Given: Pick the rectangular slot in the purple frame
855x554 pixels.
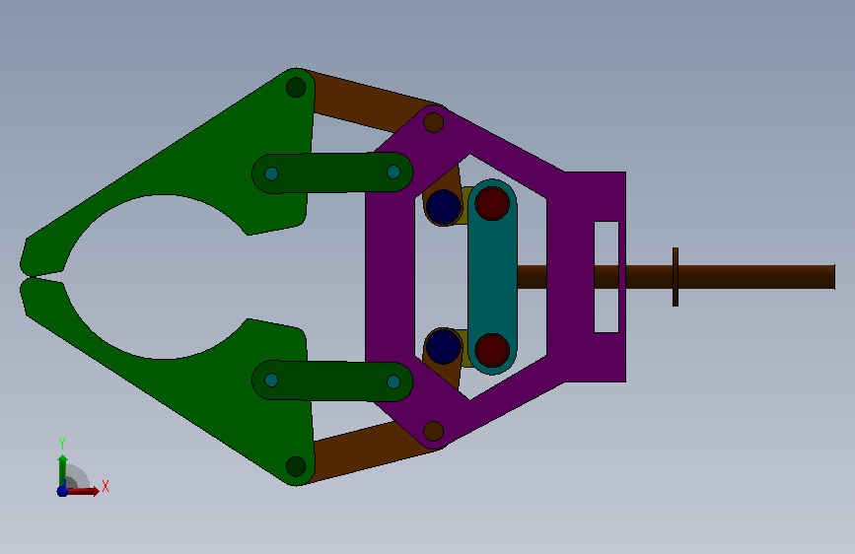Looking at the screenshot, I should click(x=606, y=277).
